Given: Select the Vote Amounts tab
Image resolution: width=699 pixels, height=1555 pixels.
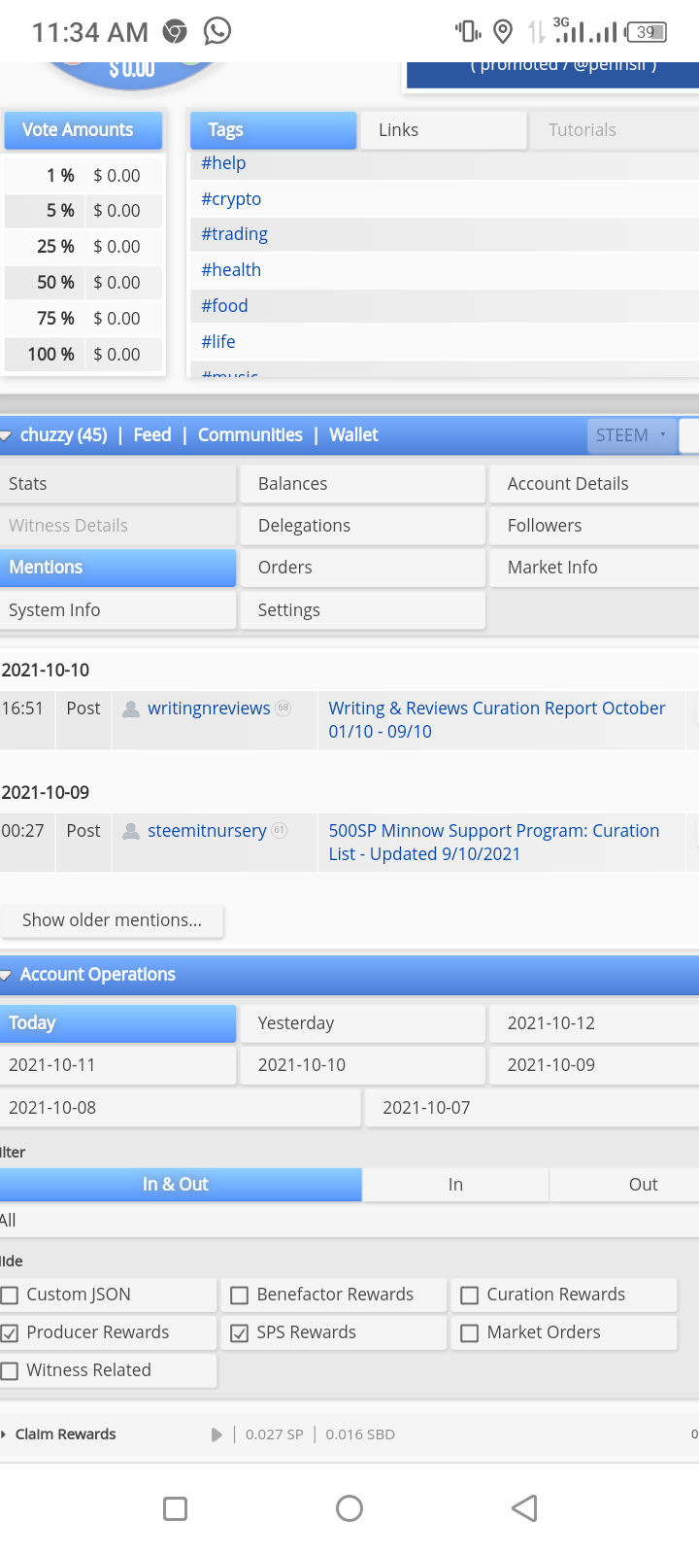Looking at the screenshot, I should [83, 130].
